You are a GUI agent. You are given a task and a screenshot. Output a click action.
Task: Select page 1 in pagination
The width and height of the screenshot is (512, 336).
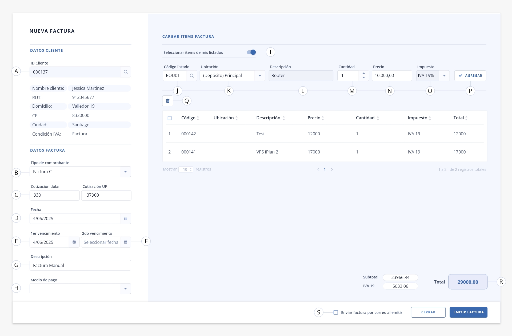pos(325,169)
